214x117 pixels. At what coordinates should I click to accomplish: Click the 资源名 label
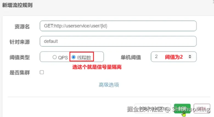click(22, 27)
